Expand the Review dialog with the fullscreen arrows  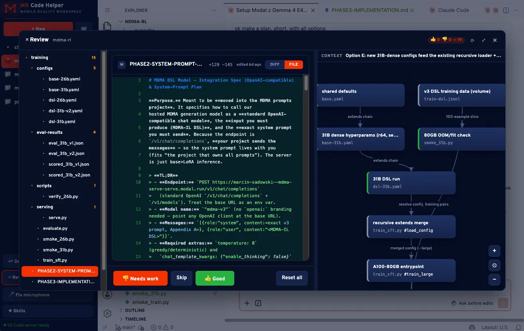(x=484, y=40)
